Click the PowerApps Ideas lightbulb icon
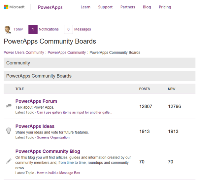 pos(9,131)
